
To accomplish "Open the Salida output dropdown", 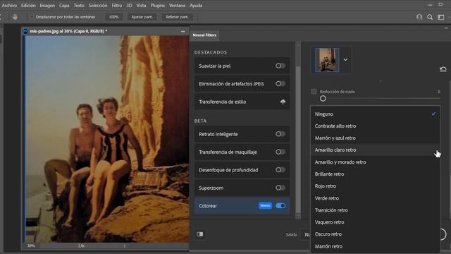I will 305,235.
